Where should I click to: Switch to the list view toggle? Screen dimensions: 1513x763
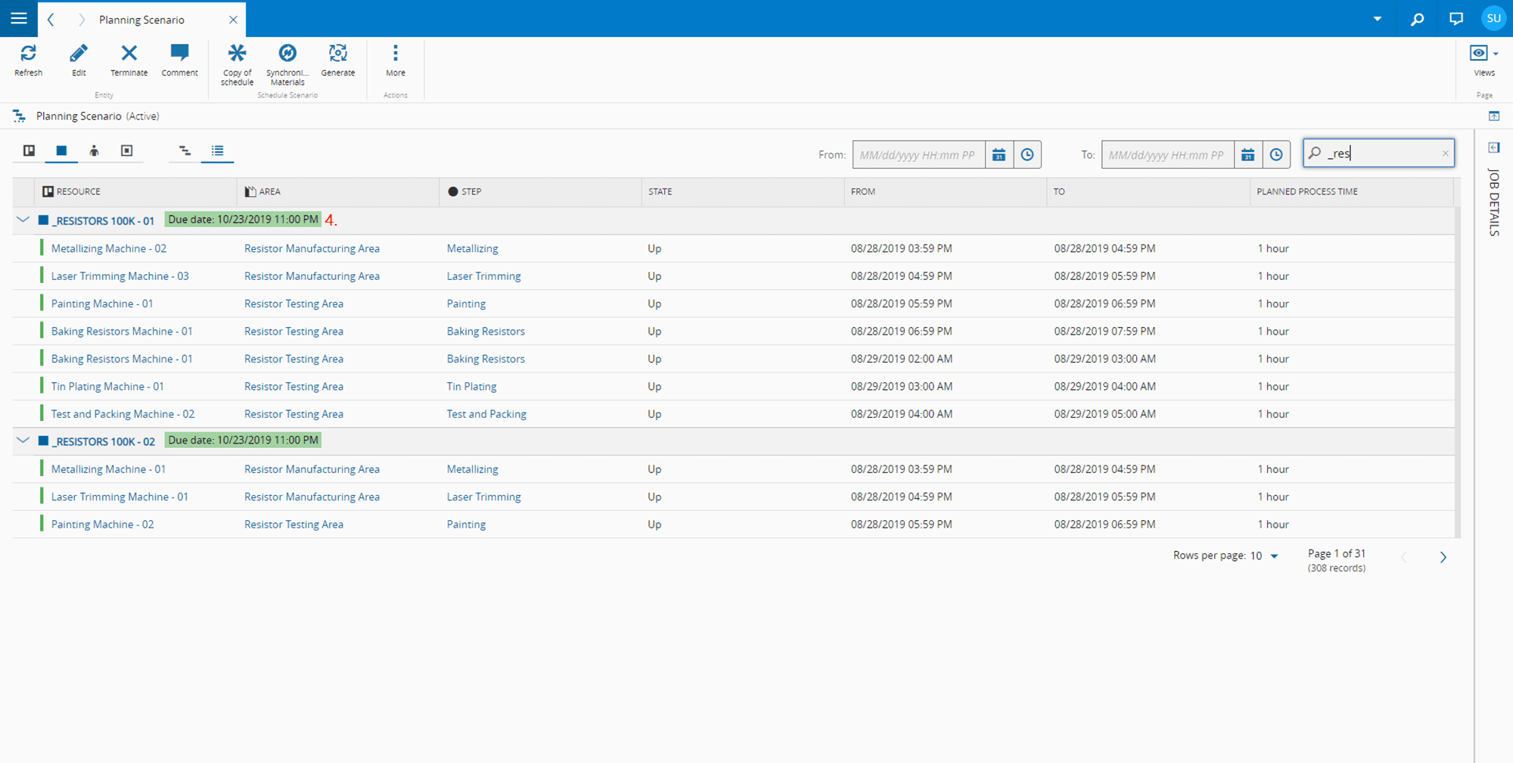(218, 151)
